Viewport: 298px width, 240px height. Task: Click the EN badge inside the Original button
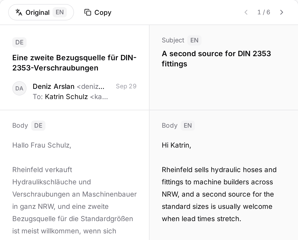tap(60, 12)
